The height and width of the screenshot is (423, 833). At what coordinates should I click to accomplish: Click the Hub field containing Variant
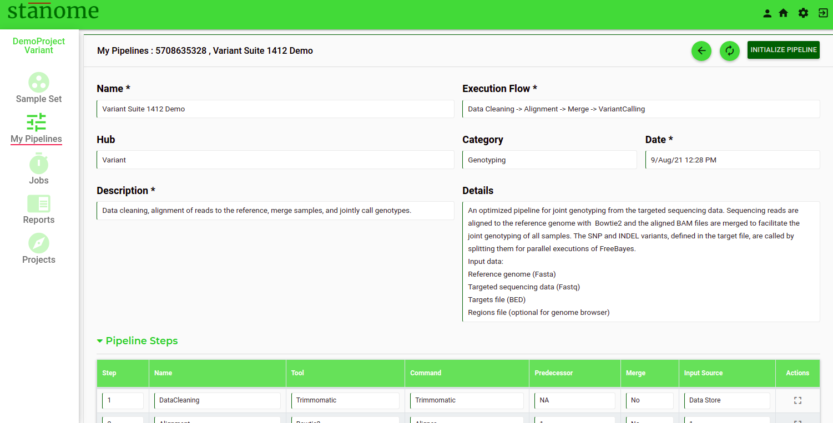tap(275, 160)
